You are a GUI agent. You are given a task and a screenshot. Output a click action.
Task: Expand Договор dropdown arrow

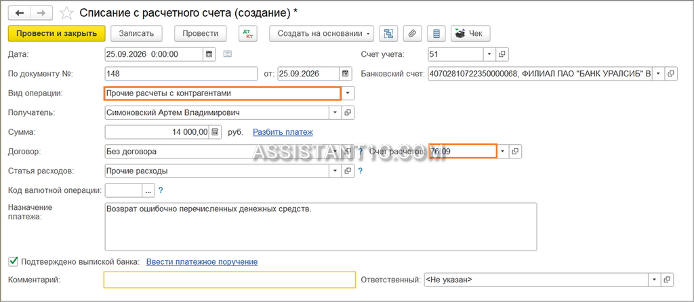[335, 151]
